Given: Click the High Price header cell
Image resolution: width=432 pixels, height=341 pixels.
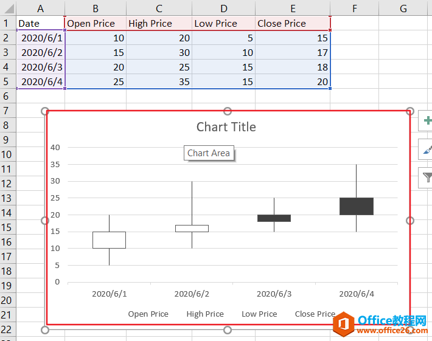Looking at the screenshot, I should tap(159, 23).
